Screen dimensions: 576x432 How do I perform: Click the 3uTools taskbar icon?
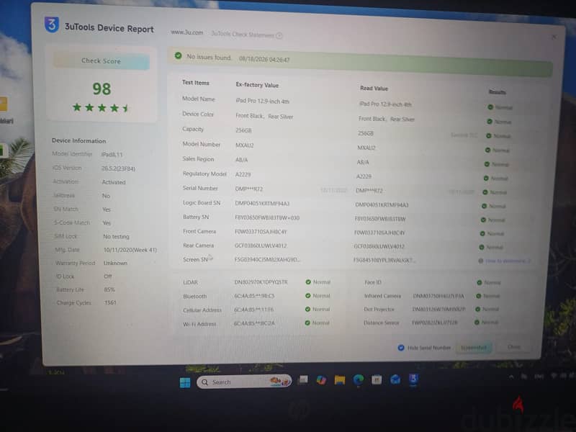point(413,379)
